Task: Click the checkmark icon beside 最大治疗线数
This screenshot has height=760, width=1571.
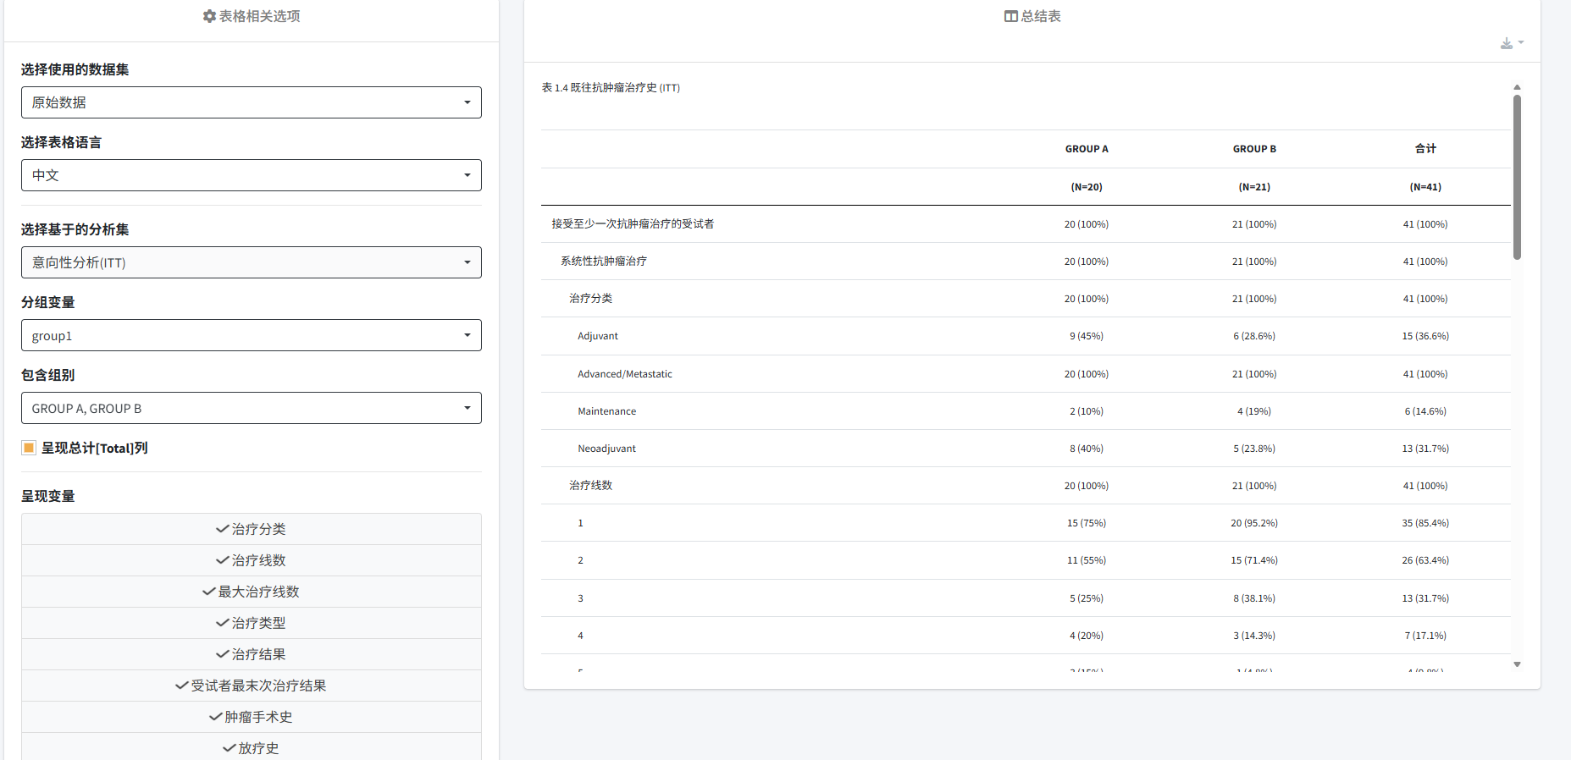Action: (x=208, y=592)
